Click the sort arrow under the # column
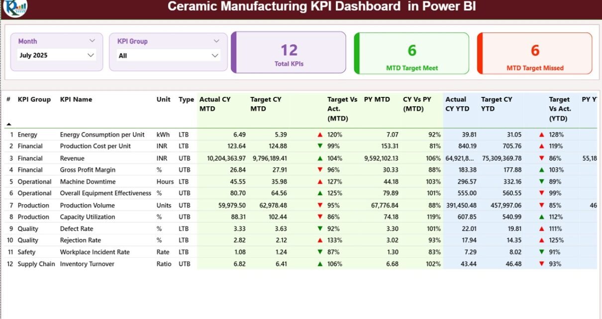The width and height of the screenshot is (602, 319). [8, 124]
